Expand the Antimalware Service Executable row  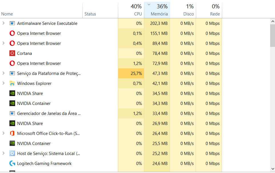click(3, 23)
